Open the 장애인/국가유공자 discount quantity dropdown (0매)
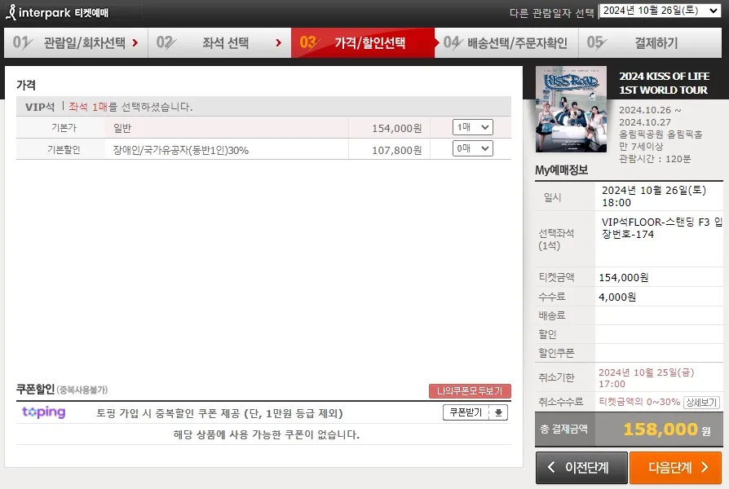 (x=473, y=149)
